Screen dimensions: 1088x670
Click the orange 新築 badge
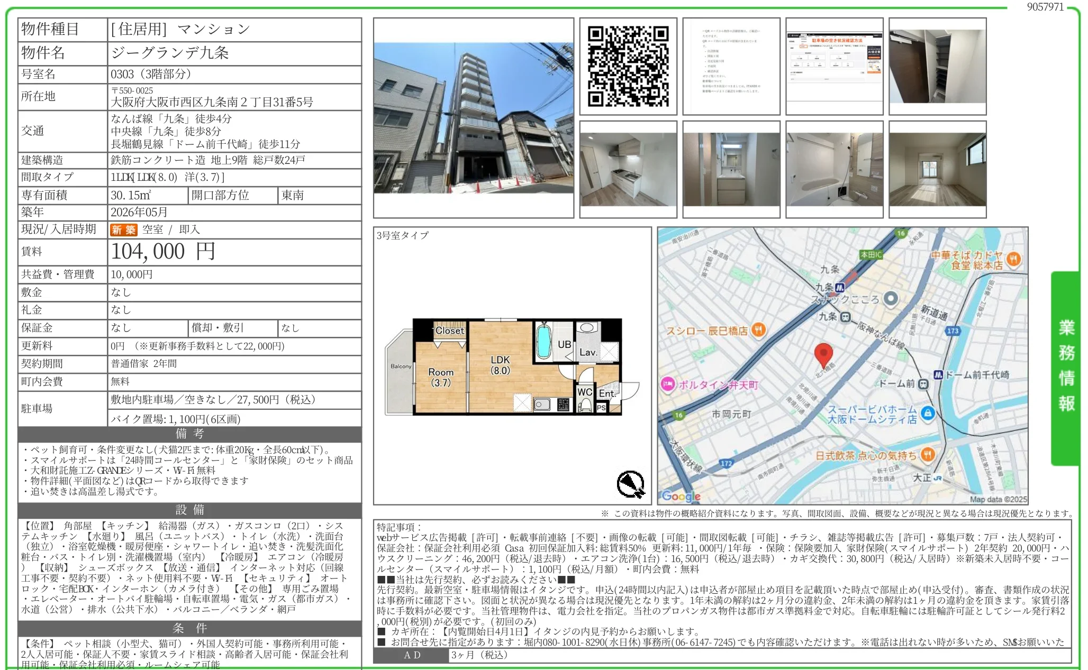tap(123, 230)
